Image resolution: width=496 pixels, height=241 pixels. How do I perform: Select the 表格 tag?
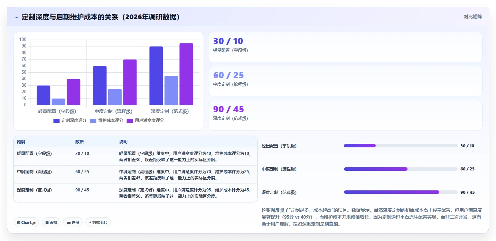click(x=51, y=222)
